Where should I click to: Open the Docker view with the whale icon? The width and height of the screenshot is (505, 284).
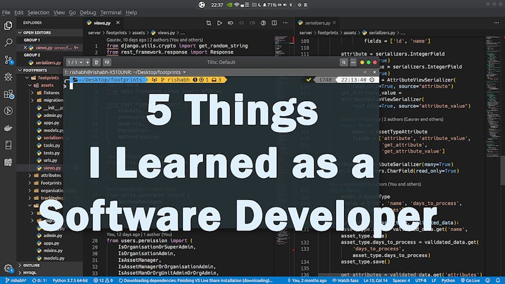coord(8,128)
